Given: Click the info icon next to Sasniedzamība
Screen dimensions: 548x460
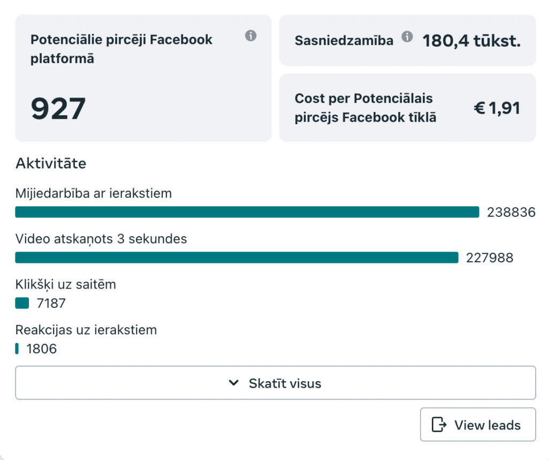Looking at the screenshot, I should click(x=407, y=36).
